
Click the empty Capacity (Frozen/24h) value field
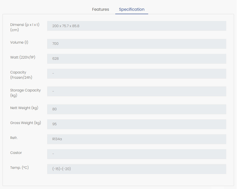(136, 74)
